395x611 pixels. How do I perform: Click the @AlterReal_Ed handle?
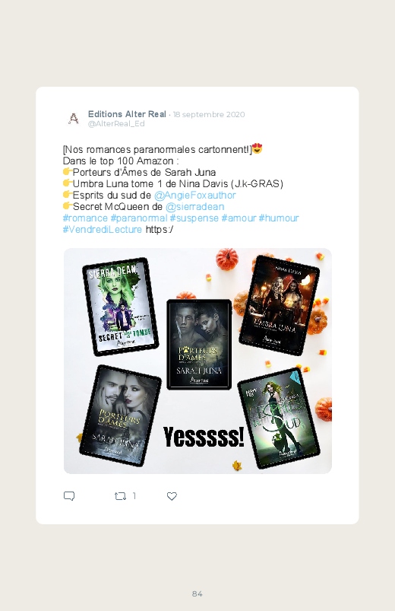pyautogui.click(x=116, y=123)
